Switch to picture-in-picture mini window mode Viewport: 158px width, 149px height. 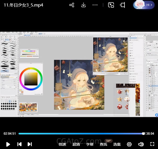click(111, 5)
